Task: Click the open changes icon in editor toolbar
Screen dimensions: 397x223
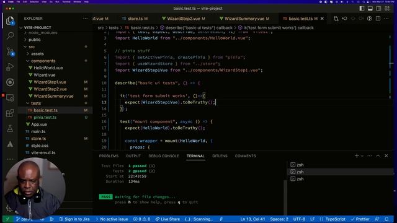Action: coord(336,19)
